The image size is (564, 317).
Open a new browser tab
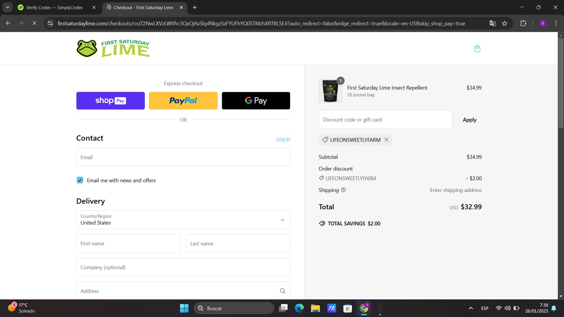click(194, 8)
